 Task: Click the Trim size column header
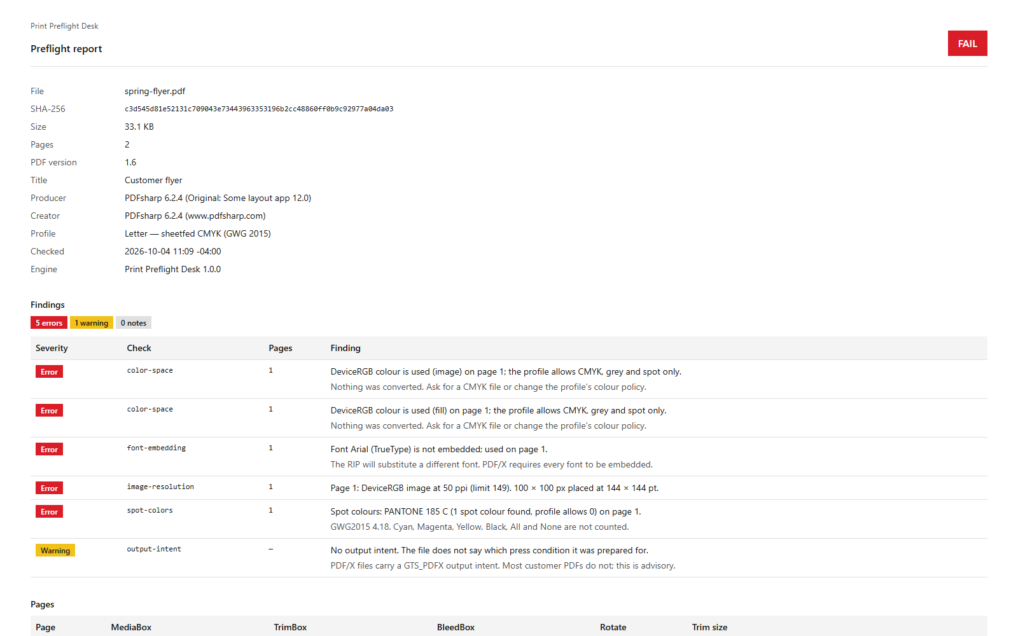[x=709, y=627]
